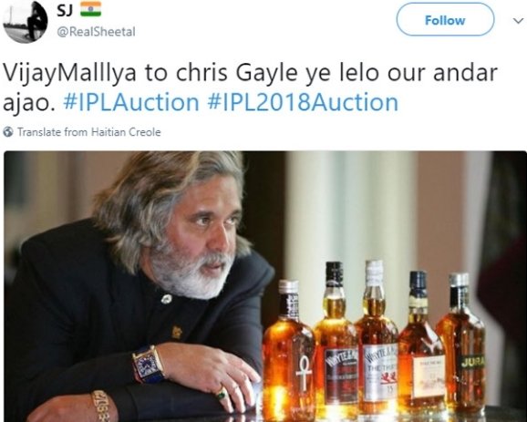Click the Jura whisky bottle

[462, 345]
